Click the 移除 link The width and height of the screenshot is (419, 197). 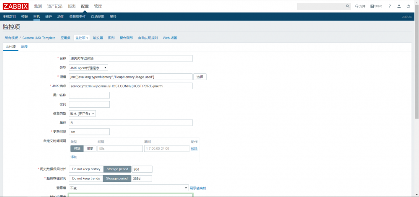194,149
